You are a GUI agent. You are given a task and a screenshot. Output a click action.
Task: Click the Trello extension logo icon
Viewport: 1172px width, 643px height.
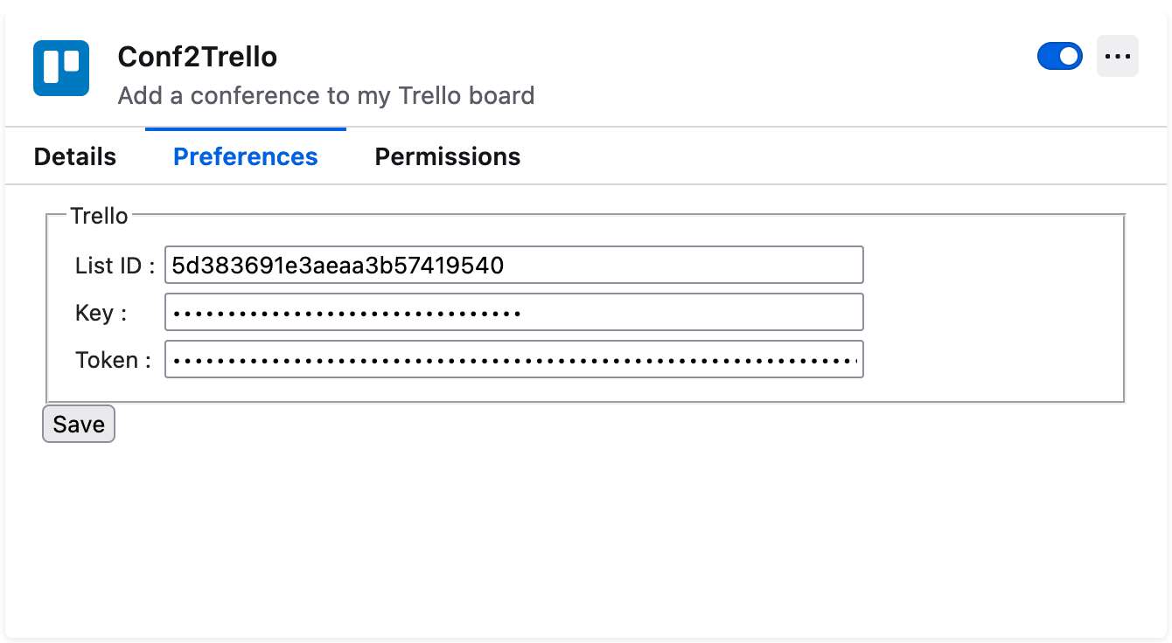click(61, 68)
